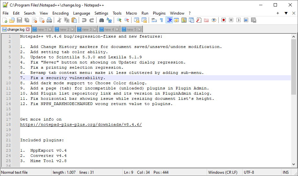Click the Save Recorded Macro icon
Screen dimensions: 298x176
tap(254, 20)
